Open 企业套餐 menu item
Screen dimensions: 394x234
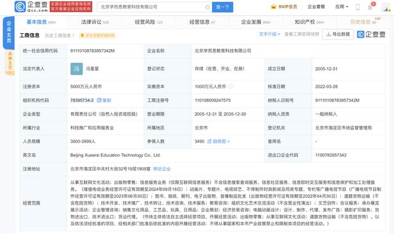(316, 7)
